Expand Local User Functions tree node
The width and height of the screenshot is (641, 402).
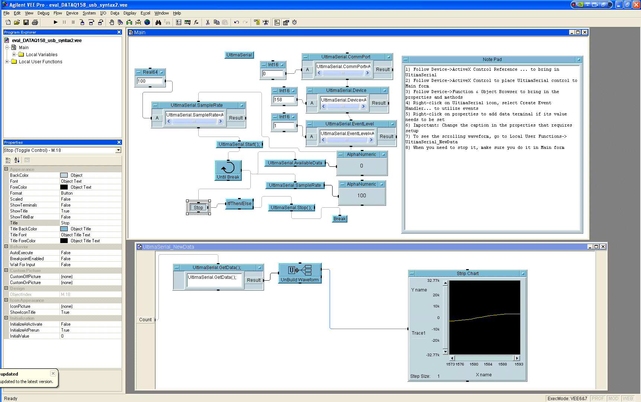(x=7, y=61)
